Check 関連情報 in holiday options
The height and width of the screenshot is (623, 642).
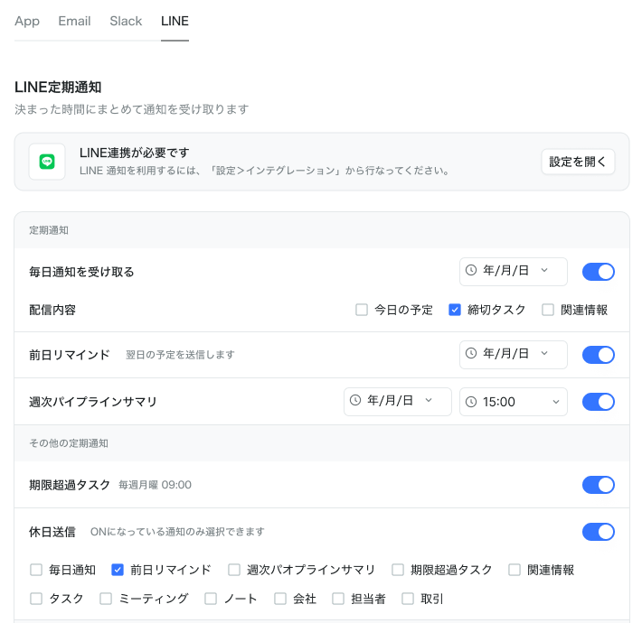tap(515, 570)
